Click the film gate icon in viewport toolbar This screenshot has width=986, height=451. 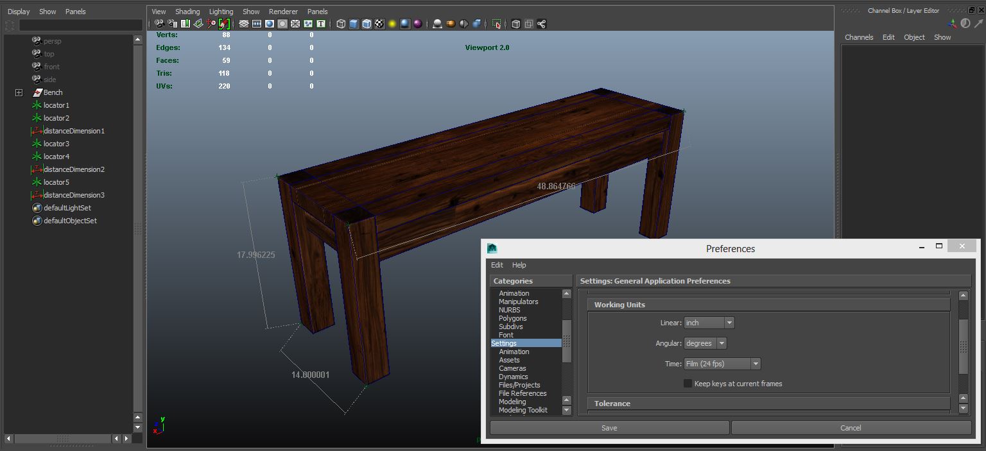point(257,24)
